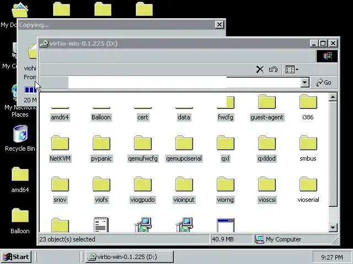
Task: Select the notepad text file icon in the bottom row
Action: (x=101, y=225)
